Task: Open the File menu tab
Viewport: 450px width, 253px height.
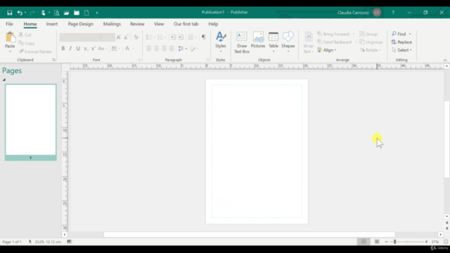Action: coord(9,24)
